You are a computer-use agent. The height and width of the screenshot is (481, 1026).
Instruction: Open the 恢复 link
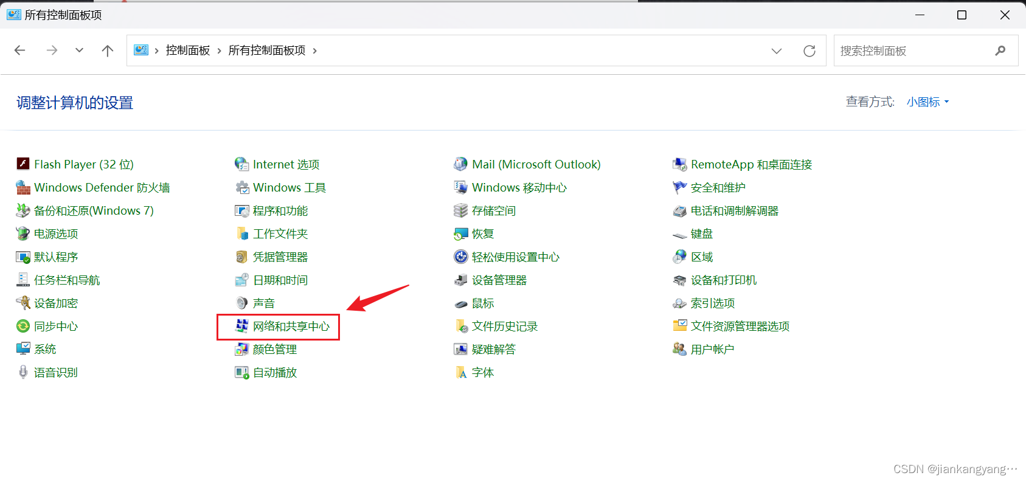click(x=483, y=234)
